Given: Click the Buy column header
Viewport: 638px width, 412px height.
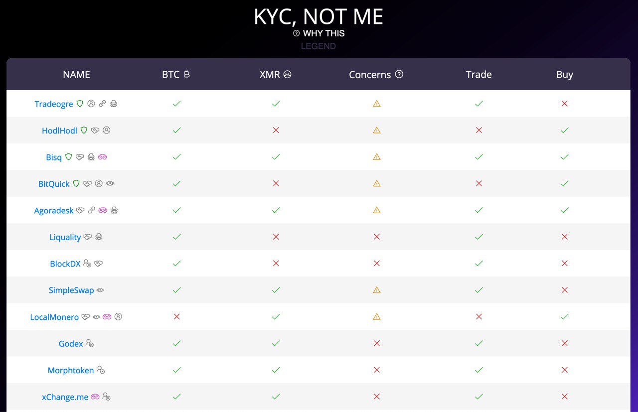Looking at the screenshot, I should pyautogui.click(x=565, y=74).
